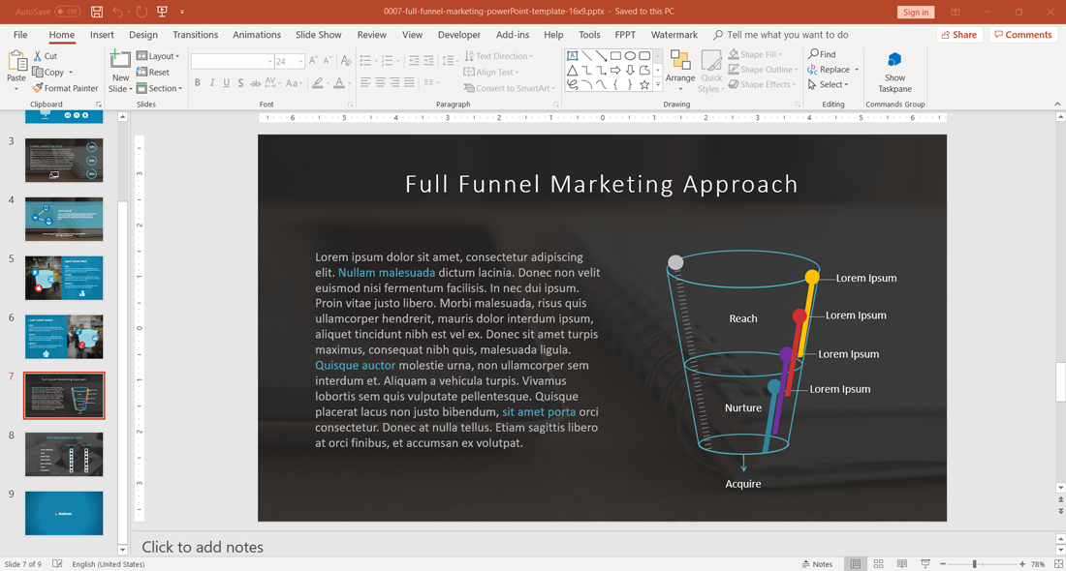Screen dimensions: 1066x571
Task: Switch to the Slide Show tab
Action: tap(318, 35)
